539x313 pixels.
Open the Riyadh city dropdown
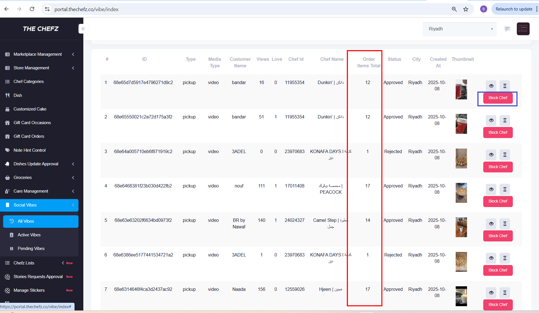tap(460, 29)
